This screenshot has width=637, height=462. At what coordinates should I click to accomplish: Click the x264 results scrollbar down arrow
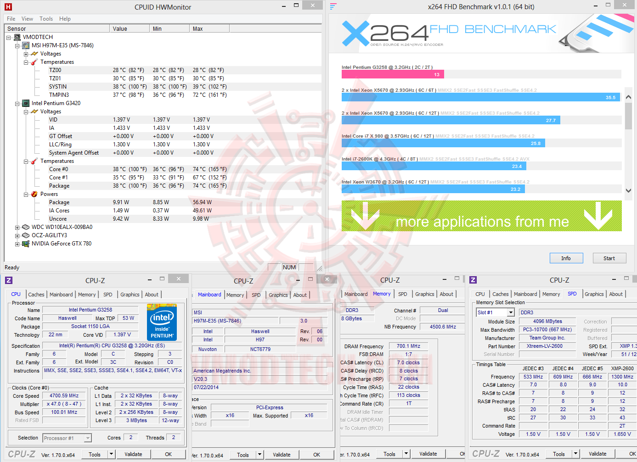point(628,190)
